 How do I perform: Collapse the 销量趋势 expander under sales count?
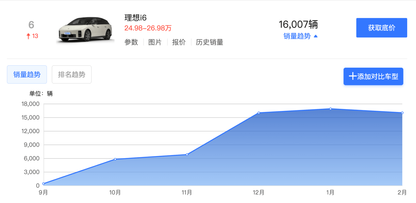coord(297,36)
